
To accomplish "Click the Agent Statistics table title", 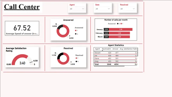I will tap(116, 45).
